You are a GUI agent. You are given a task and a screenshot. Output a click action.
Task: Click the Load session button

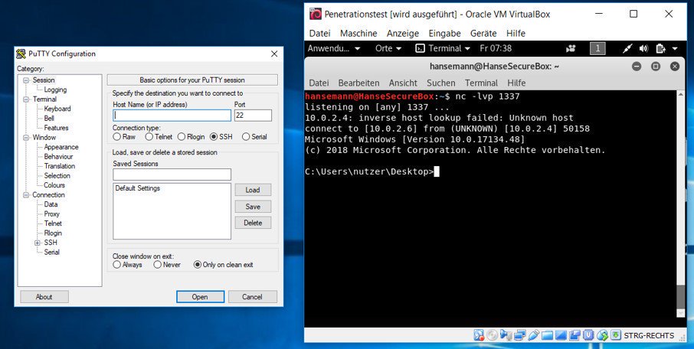pos(253,191)
